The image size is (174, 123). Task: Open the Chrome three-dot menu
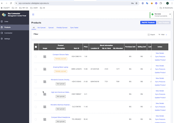[x=172, y=3]
